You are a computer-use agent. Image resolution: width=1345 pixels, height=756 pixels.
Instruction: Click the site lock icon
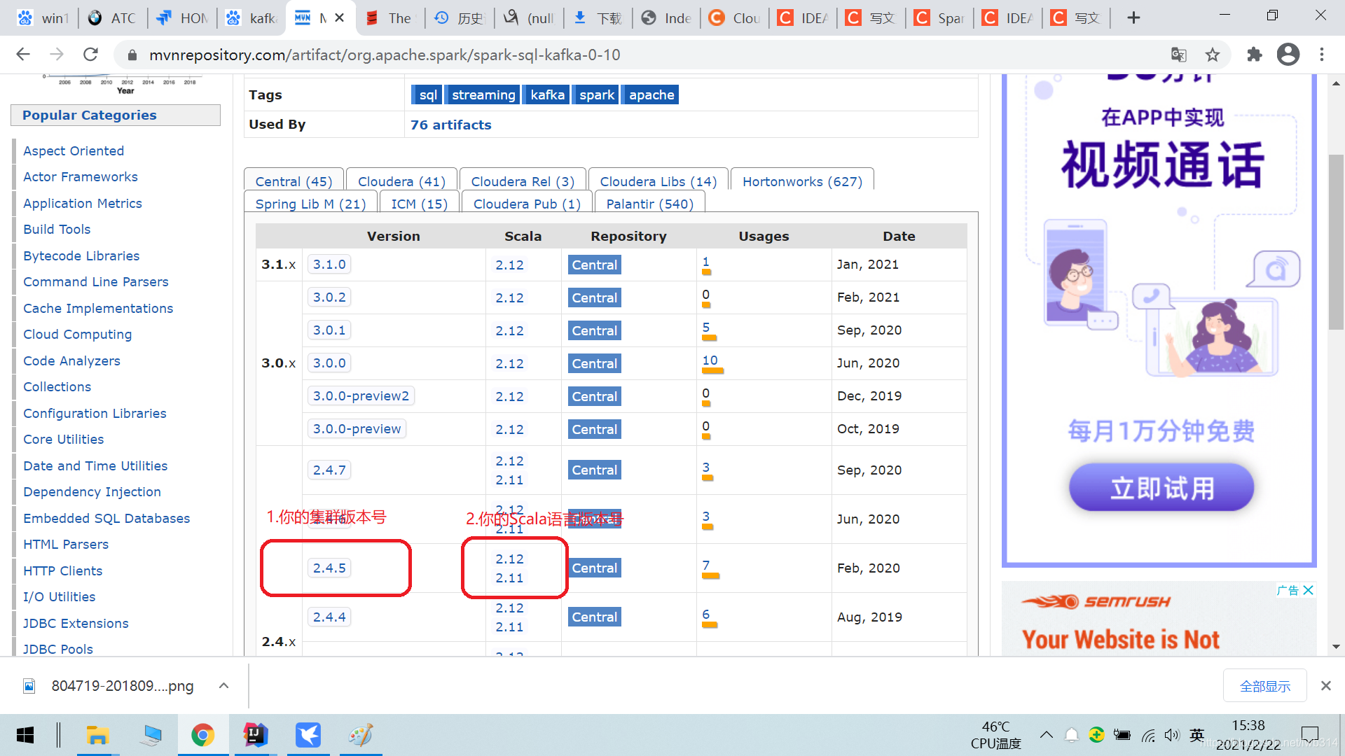pos(132,55)
